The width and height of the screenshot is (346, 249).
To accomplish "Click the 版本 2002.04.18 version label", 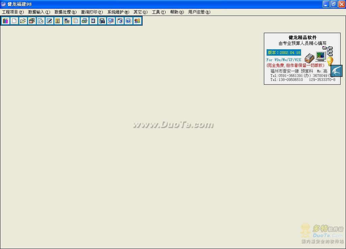I will coord(283,53).
